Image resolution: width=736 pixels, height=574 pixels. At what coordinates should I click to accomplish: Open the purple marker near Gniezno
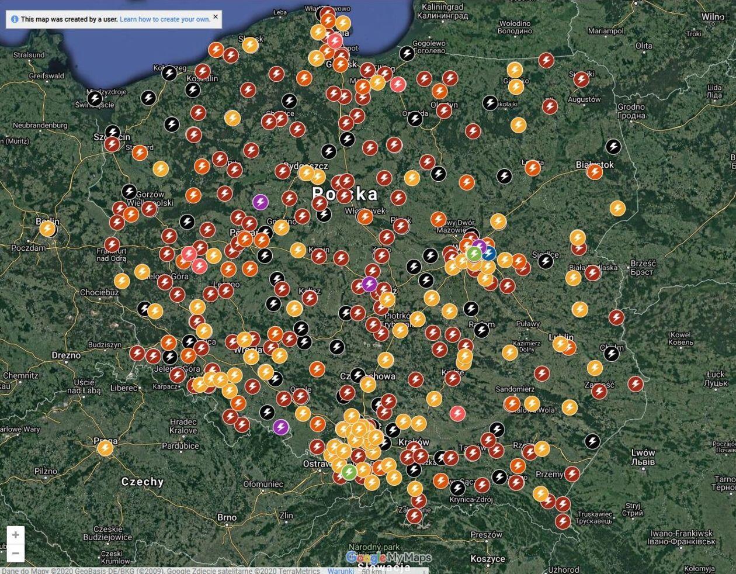coord(261,202)
